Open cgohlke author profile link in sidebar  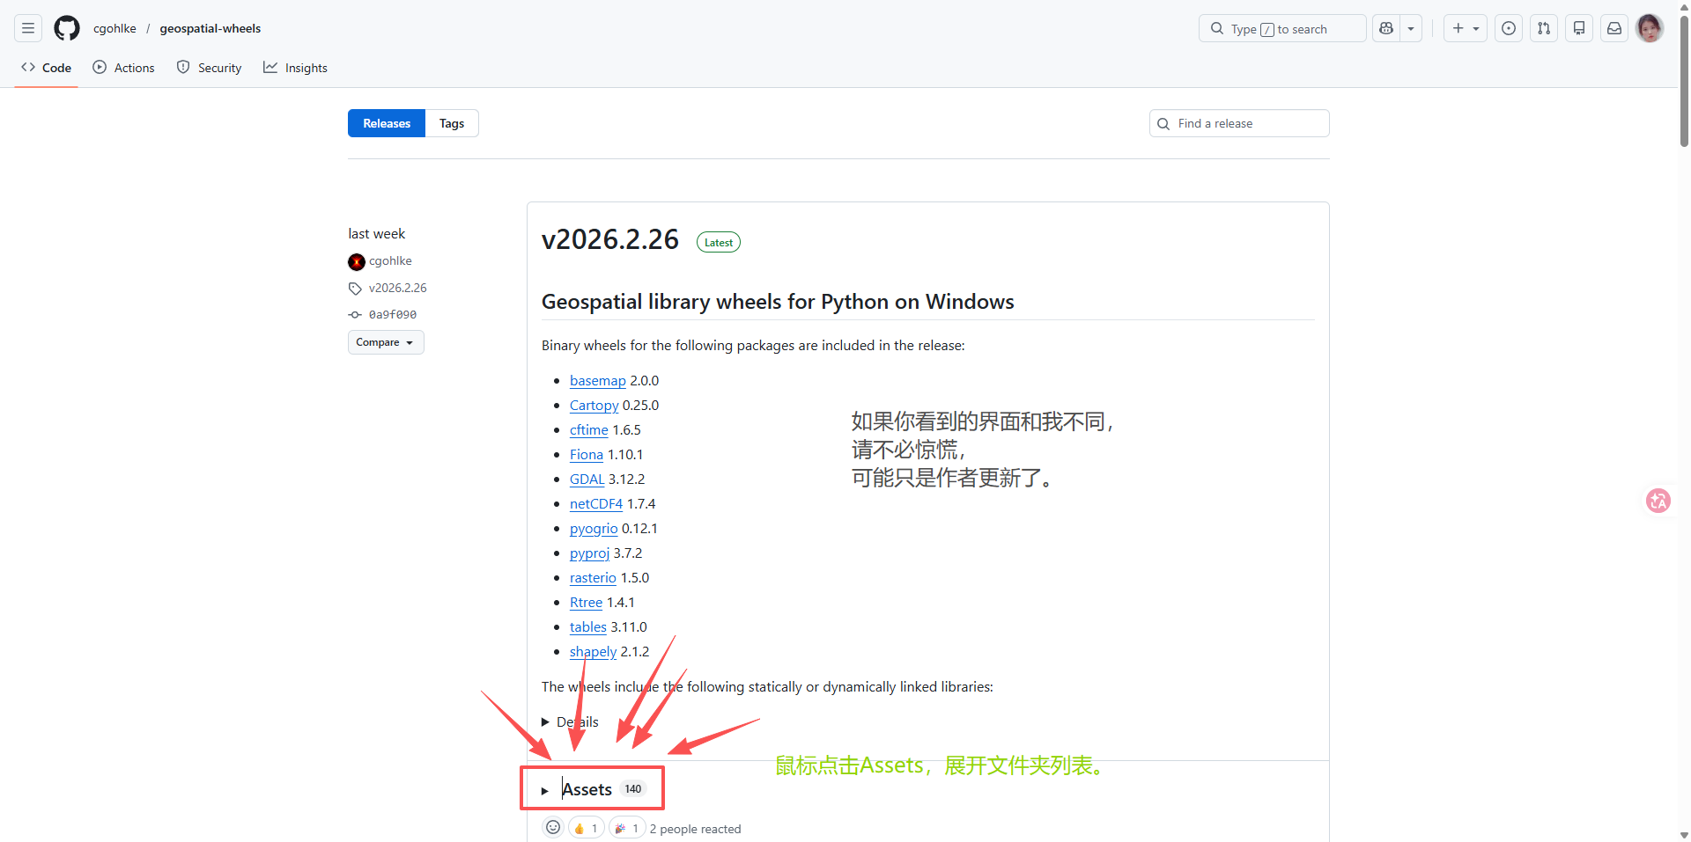point(390,261)
